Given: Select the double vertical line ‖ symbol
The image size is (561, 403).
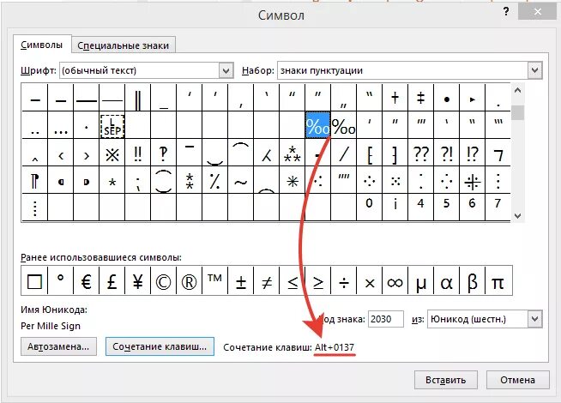Looking at the screenshot, I should pyautogui.click(x=138, y=98).
